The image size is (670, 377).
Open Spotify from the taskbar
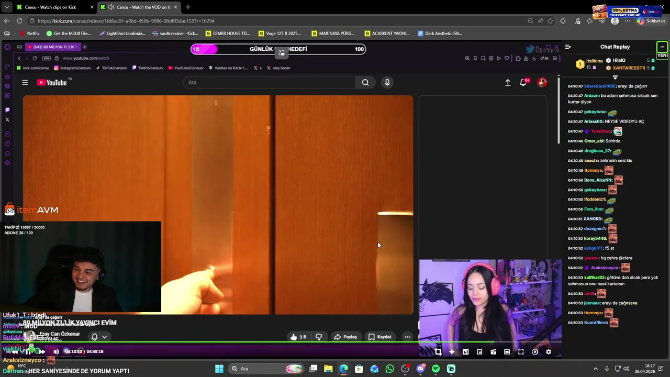(435, 369)
